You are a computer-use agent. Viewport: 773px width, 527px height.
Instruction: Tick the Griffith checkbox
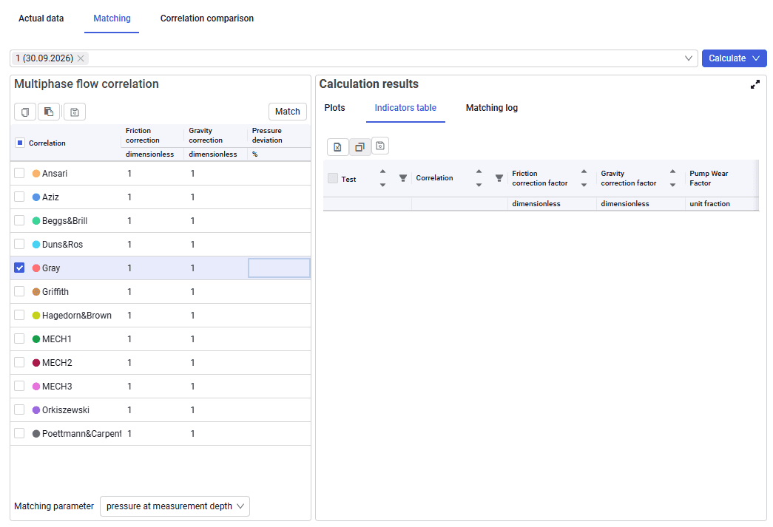pos(19,291)
